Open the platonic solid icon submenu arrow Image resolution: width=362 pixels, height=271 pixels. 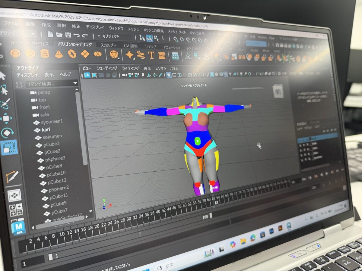click(x=118, y=59)
